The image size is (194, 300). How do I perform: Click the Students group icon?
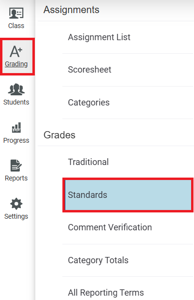coord(16,90)
